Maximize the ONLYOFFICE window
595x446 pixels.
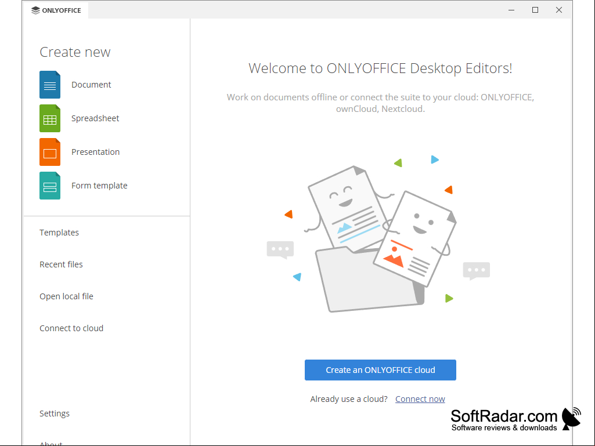tap(535, 10)
